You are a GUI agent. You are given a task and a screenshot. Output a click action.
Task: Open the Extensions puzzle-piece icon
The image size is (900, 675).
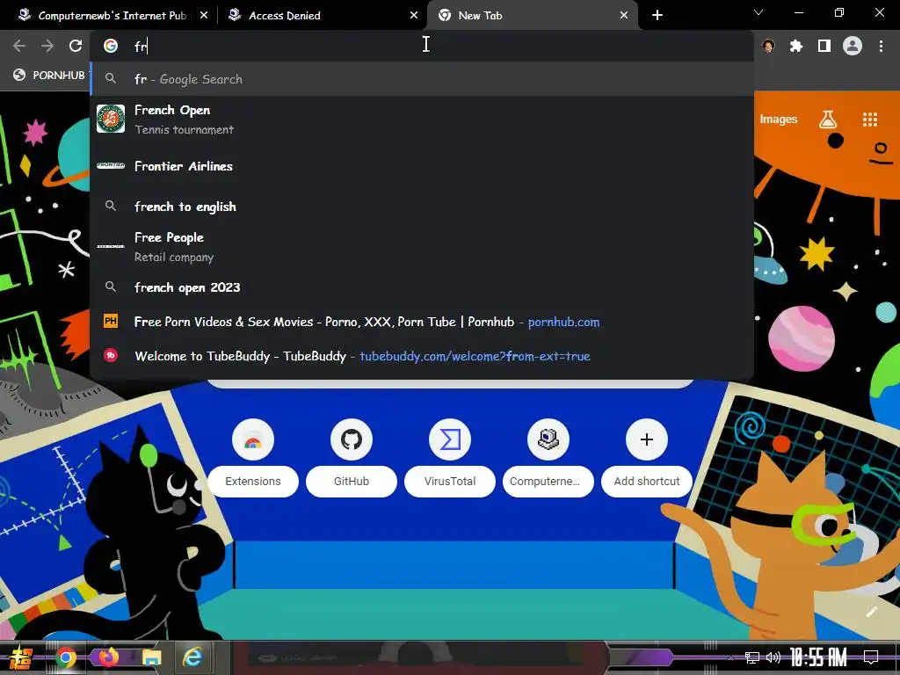coord(796,46)
